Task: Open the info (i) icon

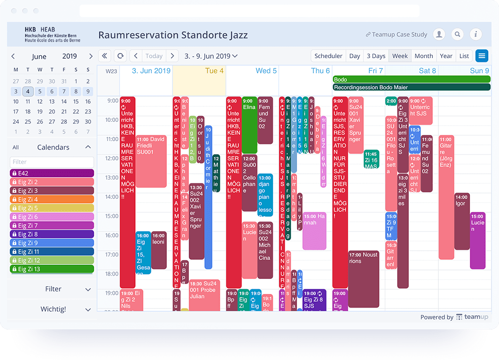Action: [476, 34]
